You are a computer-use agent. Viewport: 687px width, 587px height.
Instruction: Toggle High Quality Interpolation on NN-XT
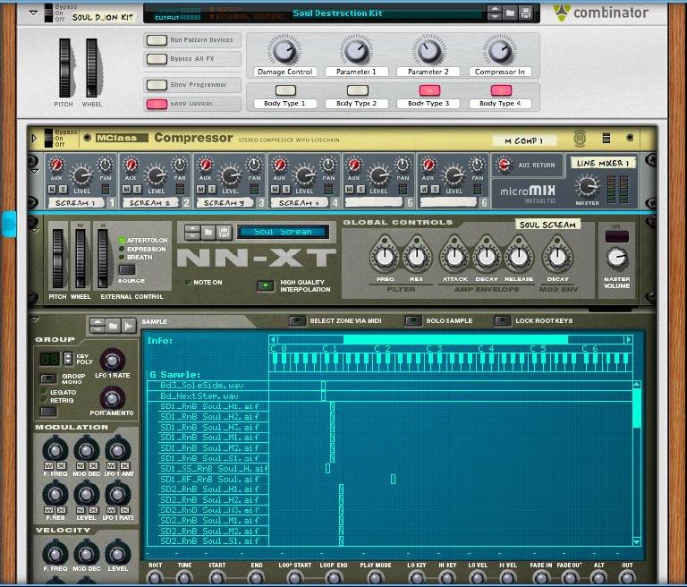[265, 285]
